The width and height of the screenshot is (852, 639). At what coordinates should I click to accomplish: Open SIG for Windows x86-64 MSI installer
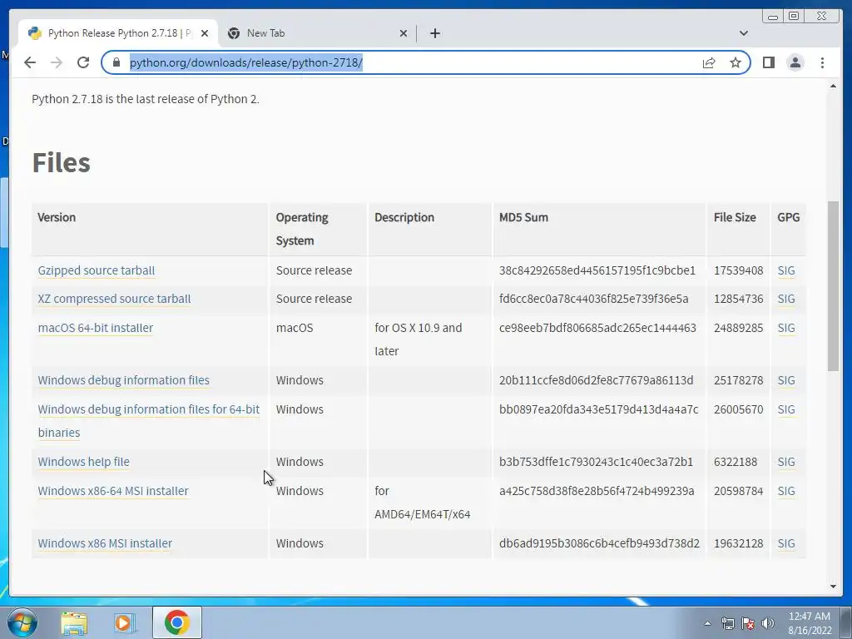coord(785,491)
